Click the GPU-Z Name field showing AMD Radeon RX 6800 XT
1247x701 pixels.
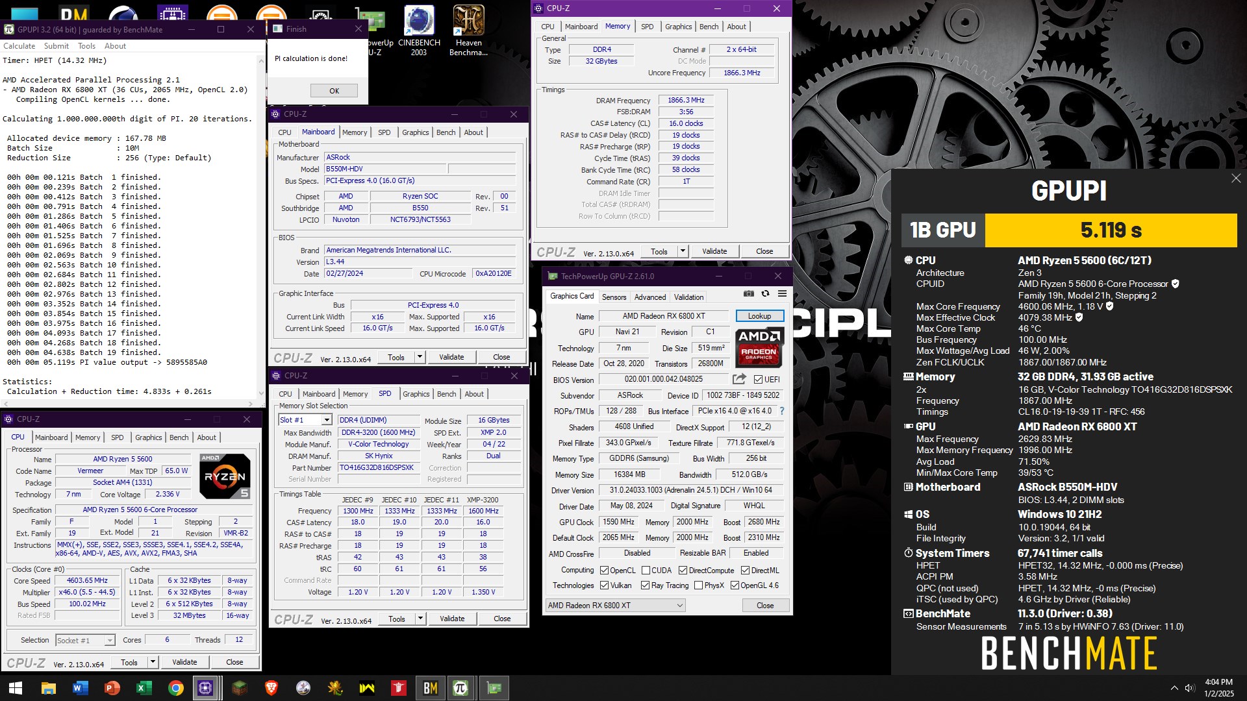click(x=664, y=316)
